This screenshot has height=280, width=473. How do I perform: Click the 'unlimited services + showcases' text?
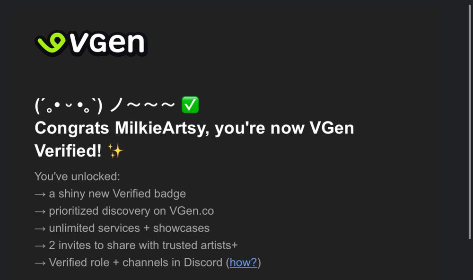129,228
